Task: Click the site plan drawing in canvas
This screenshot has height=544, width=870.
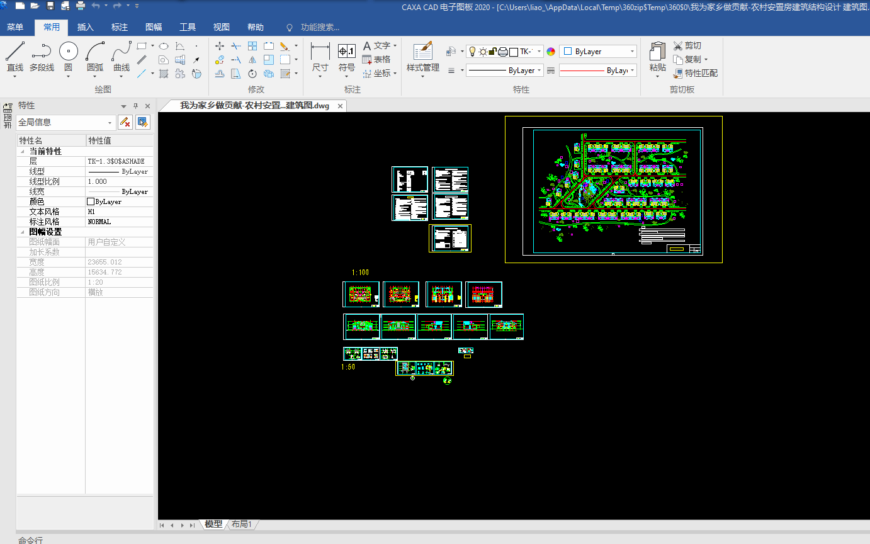Action: pyautogui.click(x=614, y=190)
